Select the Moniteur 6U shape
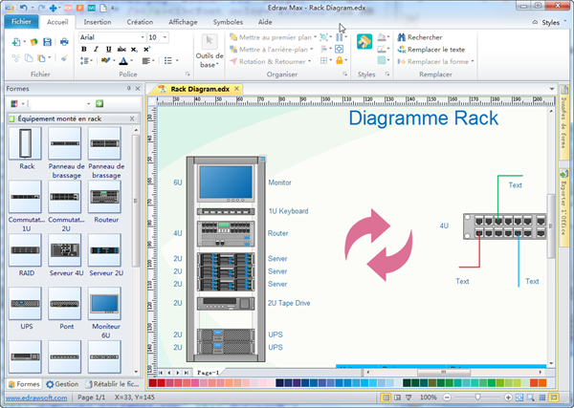Viewport: 574px width, 408px height. 105,305
